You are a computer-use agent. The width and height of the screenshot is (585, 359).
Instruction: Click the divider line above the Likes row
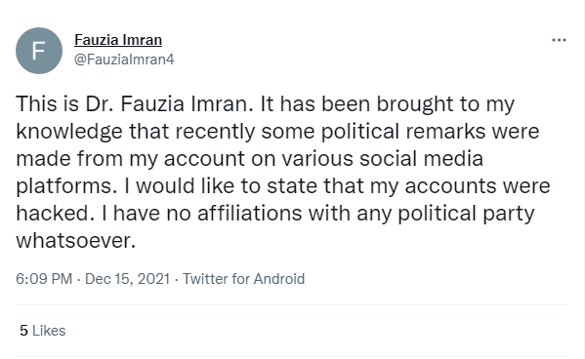(292, 305)
